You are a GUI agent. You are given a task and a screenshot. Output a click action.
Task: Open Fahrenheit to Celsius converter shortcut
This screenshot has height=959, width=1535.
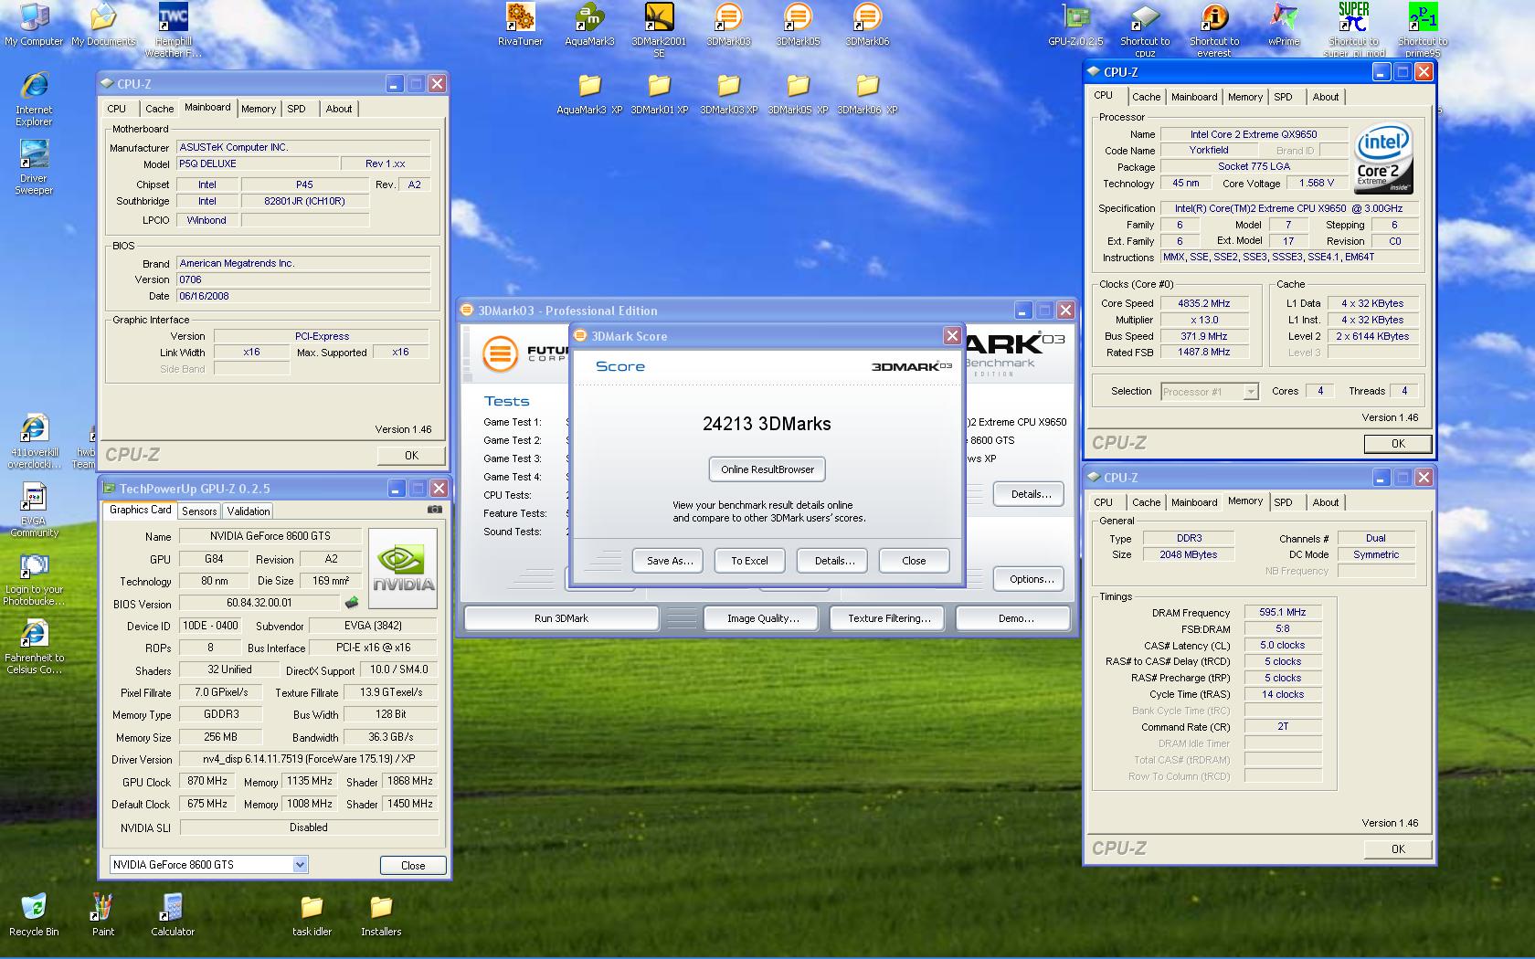point(34,646)
